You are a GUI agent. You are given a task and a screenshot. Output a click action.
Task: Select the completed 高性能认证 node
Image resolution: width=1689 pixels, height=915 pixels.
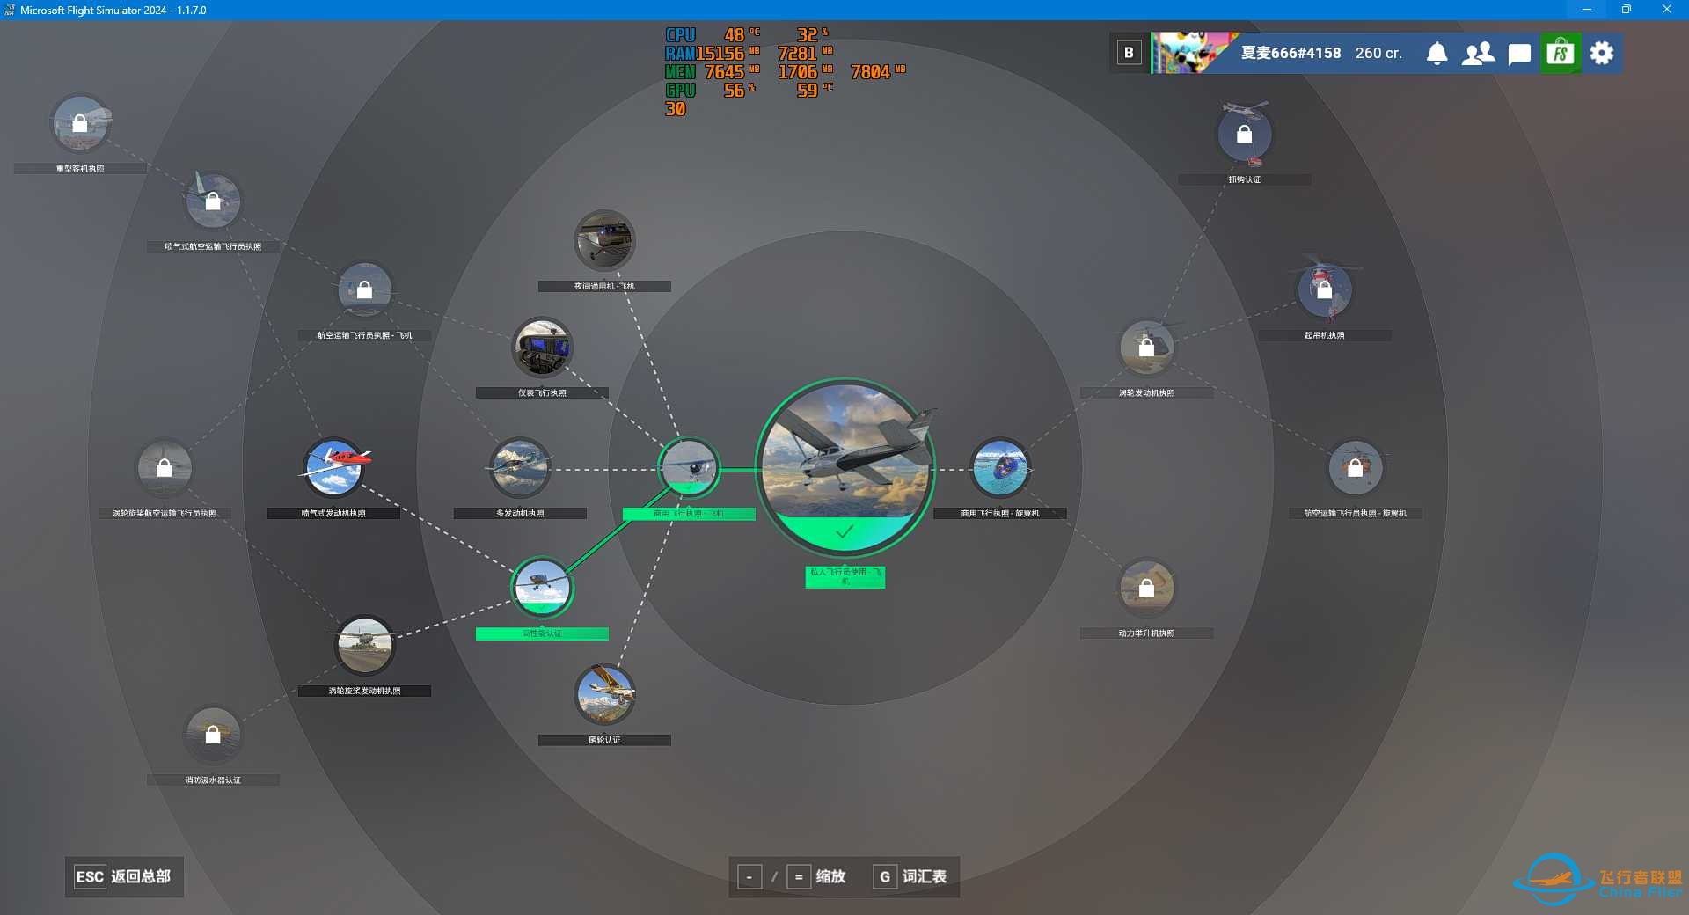(x=542, y=588)
